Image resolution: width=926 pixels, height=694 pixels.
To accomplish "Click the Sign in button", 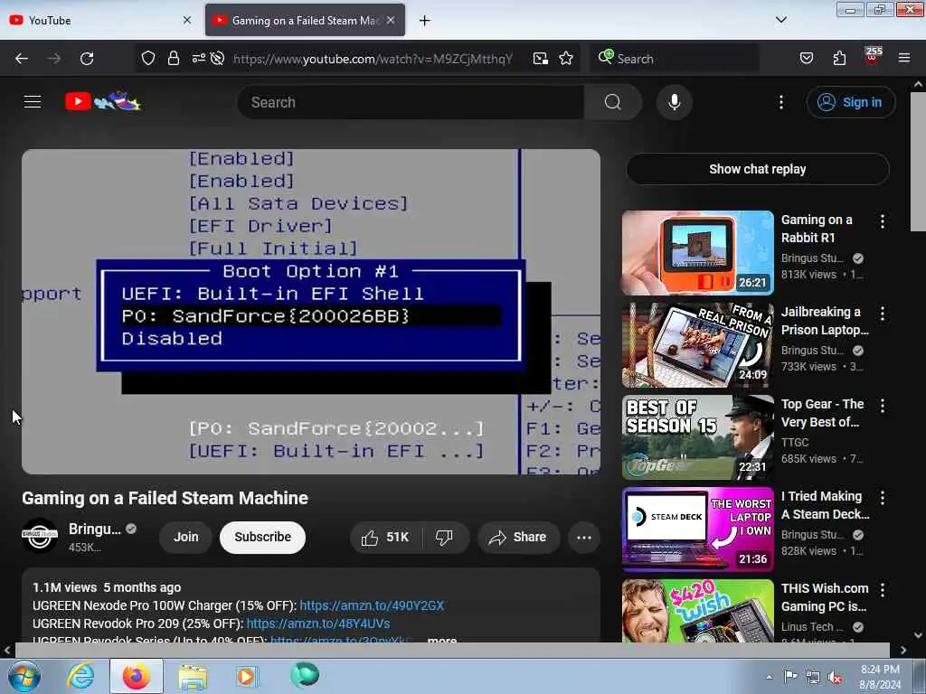I will (850, 102).
